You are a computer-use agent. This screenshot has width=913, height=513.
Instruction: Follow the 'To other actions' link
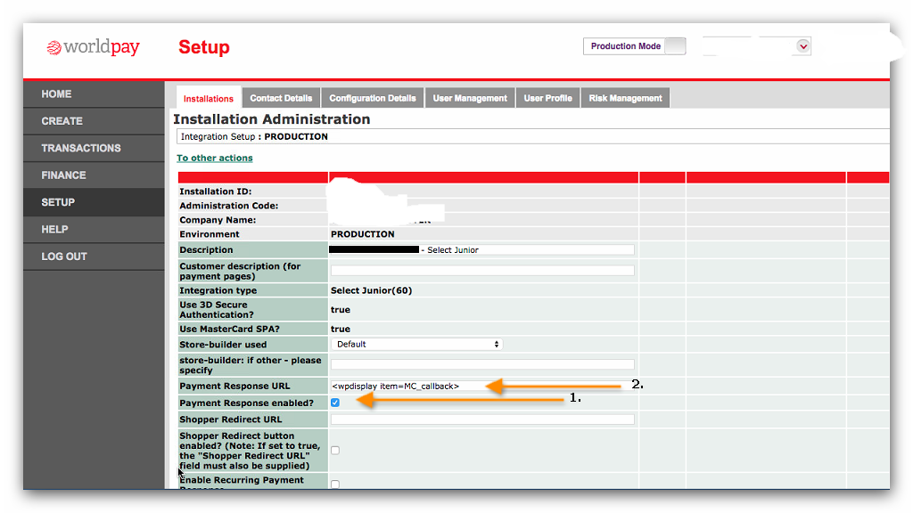pyautogui.click(x=215, y=159)
